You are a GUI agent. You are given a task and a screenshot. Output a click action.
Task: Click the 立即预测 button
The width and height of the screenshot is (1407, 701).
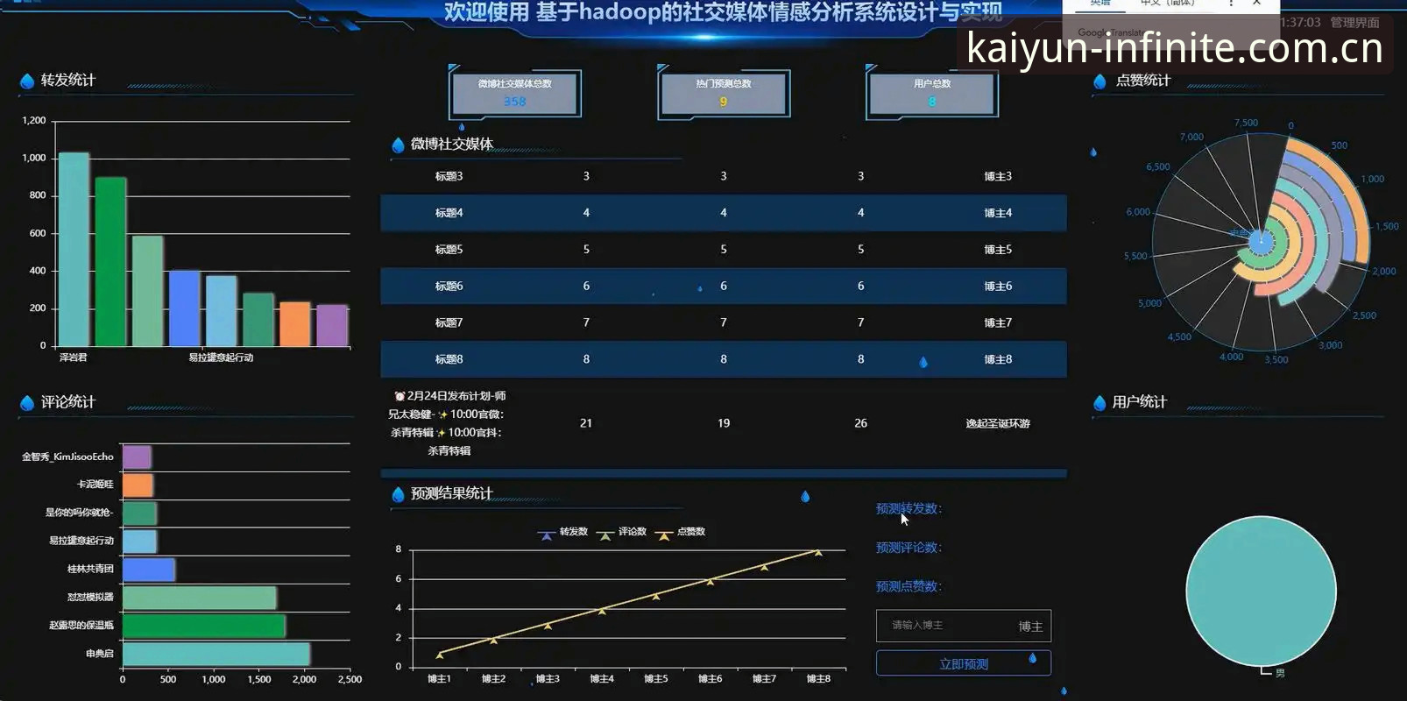pyautogui.click(x=964, y=663)
